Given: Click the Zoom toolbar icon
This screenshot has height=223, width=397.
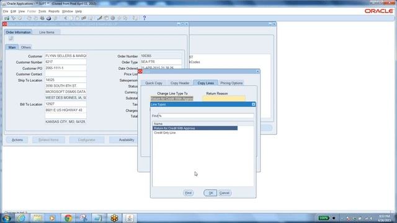Looking at the screenshot, I should [106, 18].
